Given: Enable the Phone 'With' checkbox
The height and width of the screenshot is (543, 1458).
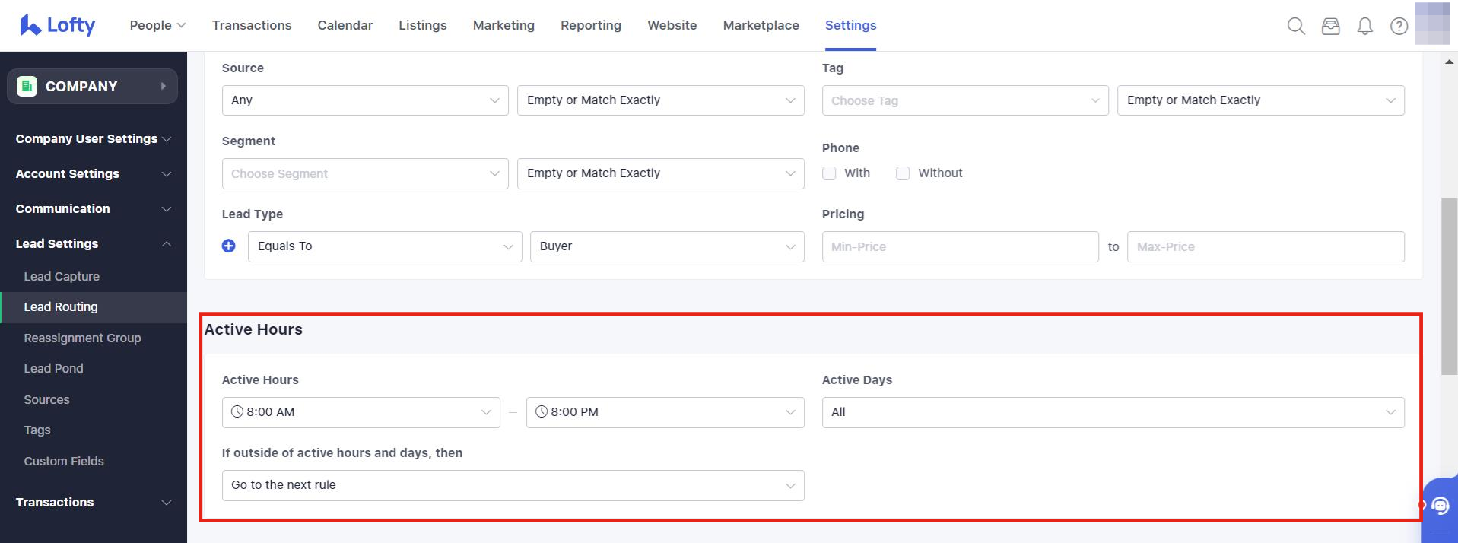Looking at the screenshot, I should pyautogui.click(x=829, y=173).
